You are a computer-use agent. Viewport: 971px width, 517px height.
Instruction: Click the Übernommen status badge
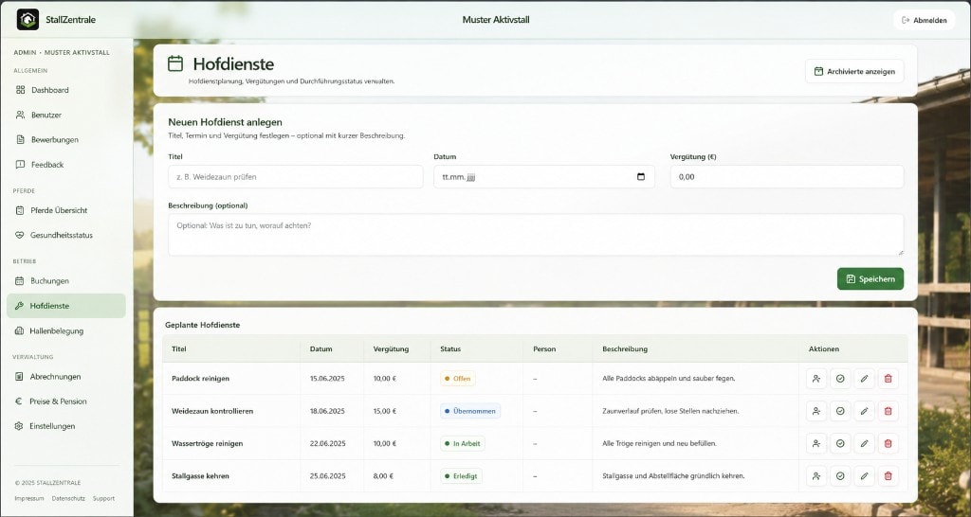pyautogui.click(x=470, y=411)
